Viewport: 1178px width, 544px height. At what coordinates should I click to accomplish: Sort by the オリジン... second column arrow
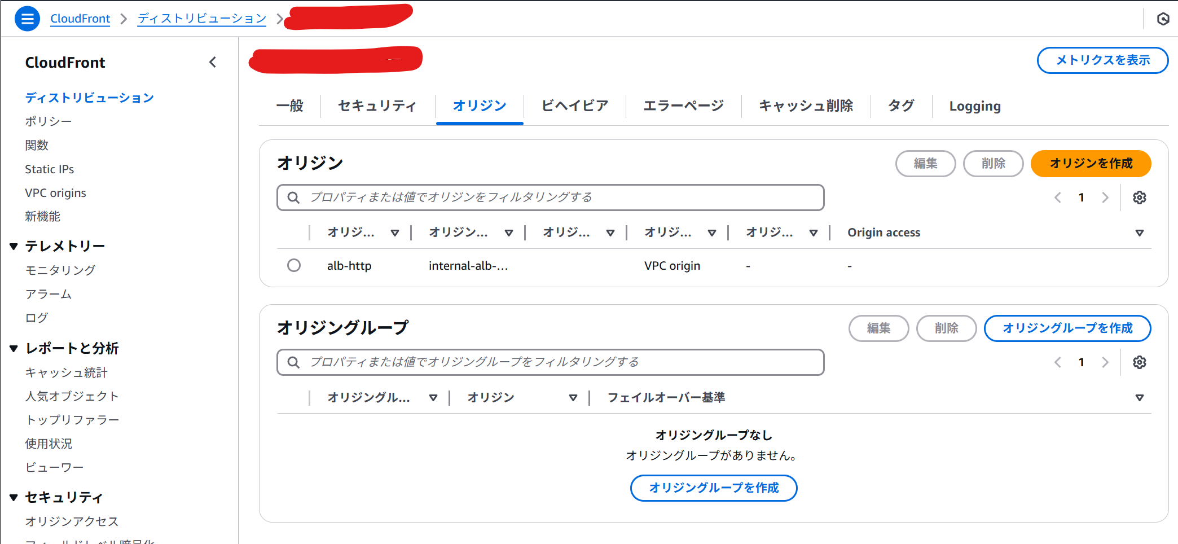509,232
